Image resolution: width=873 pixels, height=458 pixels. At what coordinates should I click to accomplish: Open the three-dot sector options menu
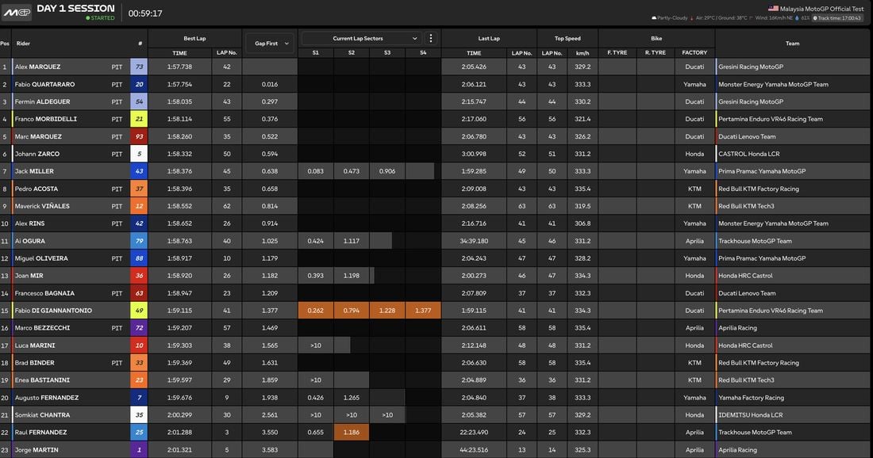[430, 38]
